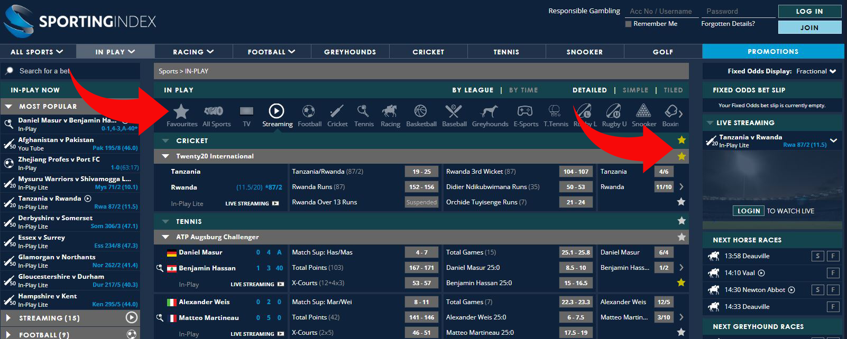Switch to Simple view

tap(635, 90)
